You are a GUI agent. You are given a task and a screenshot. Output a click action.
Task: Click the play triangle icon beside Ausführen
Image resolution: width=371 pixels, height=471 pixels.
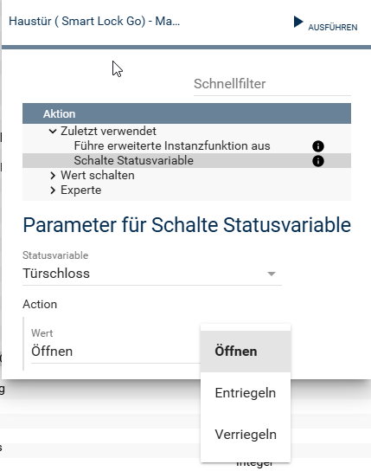click(x=298, y=22)
